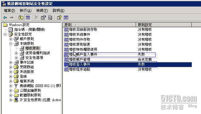Click the Delete X toolbar icon
This screenshot has height=114, width=201.
(37, 17)
